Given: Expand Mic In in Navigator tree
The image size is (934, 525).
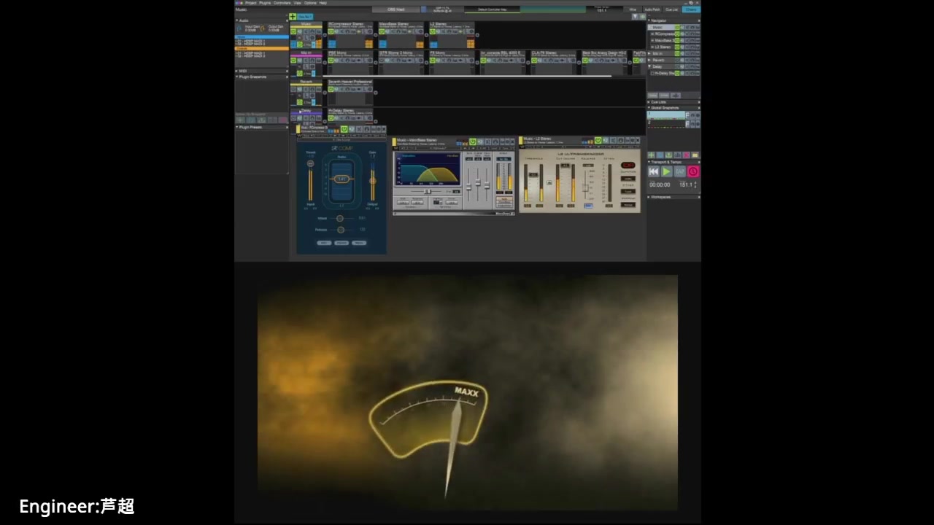Looking at the screenshot, I should (649, 53).
